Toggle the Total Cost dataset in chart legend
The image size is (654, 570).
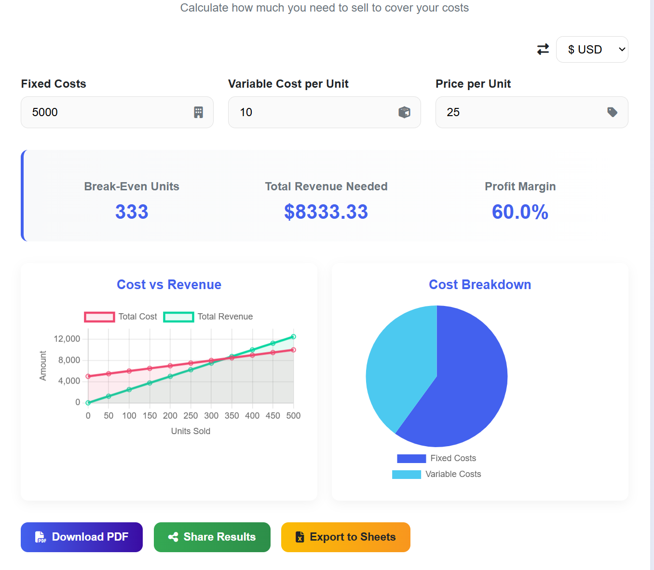click(121, 317)
